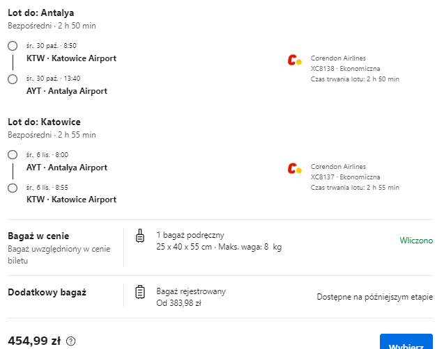
Task: Click the 'Lot do: Katowice' heading
Action: tap(44, 122)
